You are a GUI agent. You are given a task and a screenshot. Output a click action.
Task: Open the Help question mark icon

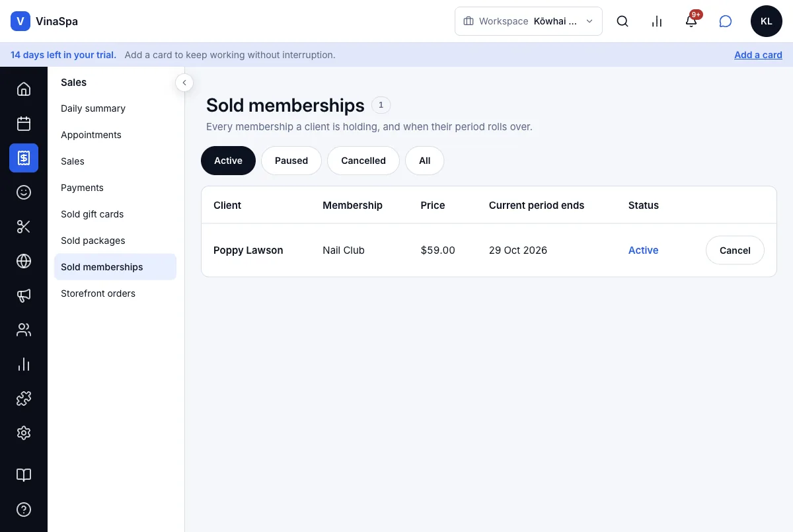[x=24, y=510]
